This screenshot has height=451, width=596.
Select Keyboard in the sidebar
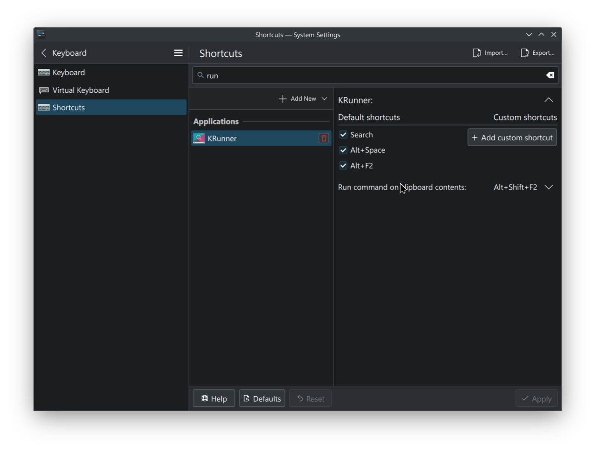[69, 73]
